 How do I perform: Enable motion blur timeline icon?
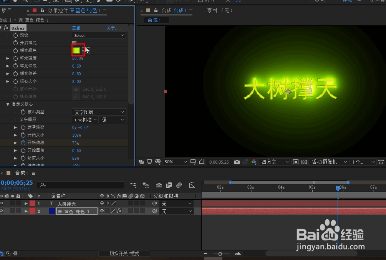click(179, 185)
